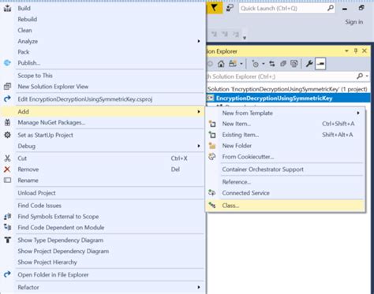Screen dimensions: 374x294
Task: Click the scissors icon for Cut
Action: (x=7, y=158)
